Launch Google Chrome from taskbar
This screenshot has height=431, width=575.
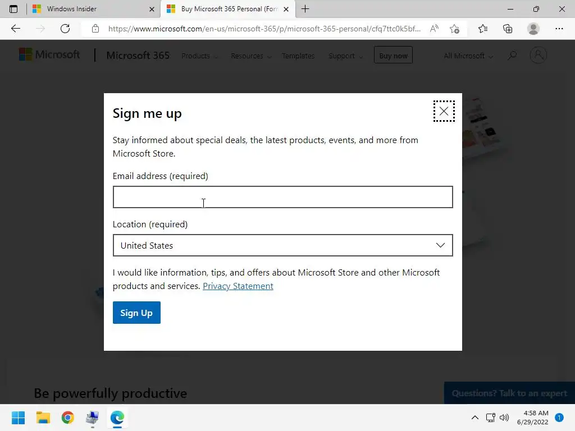pyautogui.click(x=68, y=418)
